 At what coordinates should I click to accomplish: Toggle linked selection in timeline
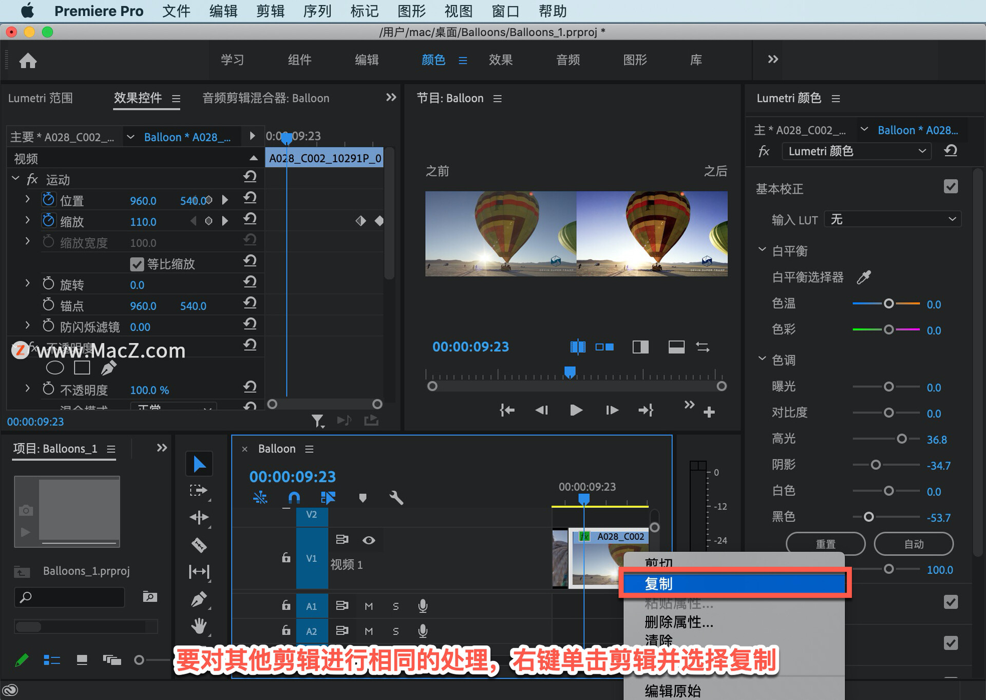328,497
